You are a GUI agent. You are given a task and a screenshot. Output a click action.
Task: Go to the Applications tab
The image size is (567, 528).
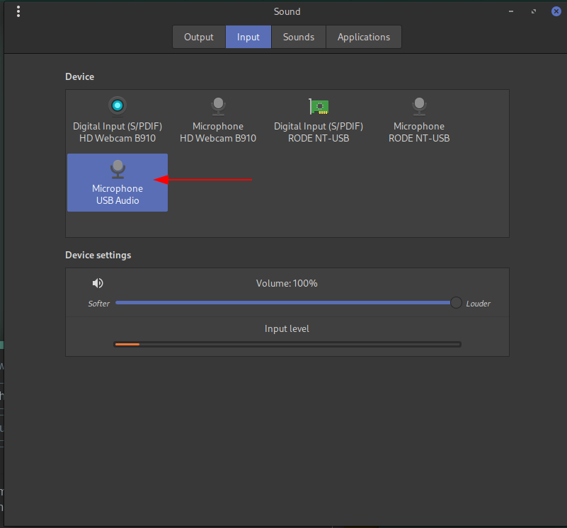tap(363, 37)
